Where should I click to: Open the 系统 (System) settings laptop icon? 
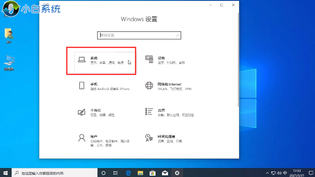[x=82, y=60]
